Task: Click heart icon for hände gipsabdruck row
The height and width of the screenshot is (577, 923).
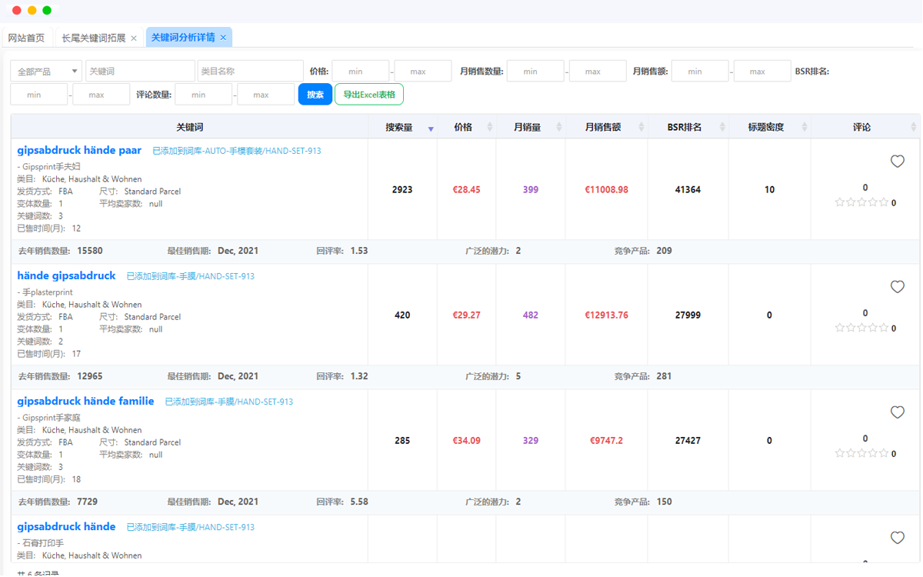Action: (897, 287)
